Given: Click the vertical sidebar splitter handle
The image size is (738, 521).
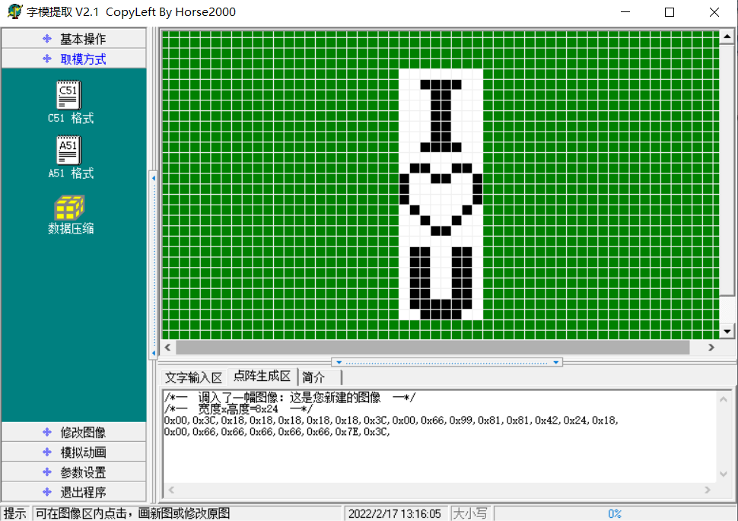Looking at the screenshot, I should click(x=154, y=265).
